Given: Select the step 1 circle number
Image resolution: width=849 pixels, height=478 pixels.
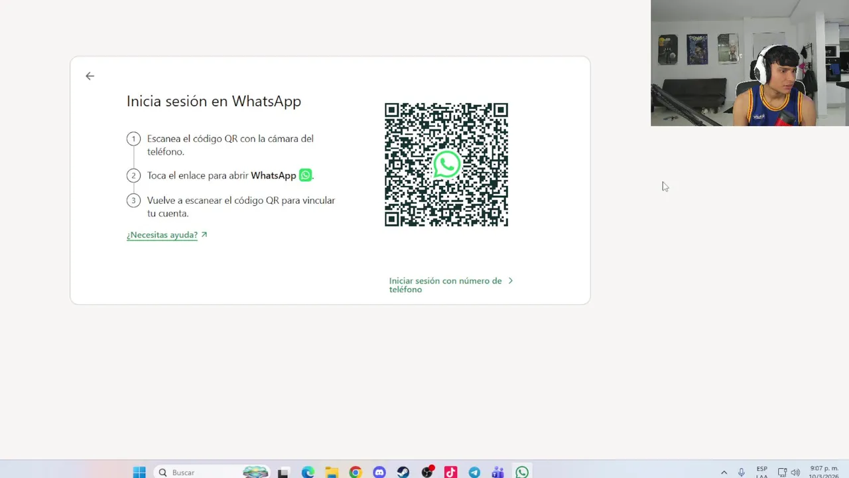Looking at the screenshot, I should pos(133,139).
